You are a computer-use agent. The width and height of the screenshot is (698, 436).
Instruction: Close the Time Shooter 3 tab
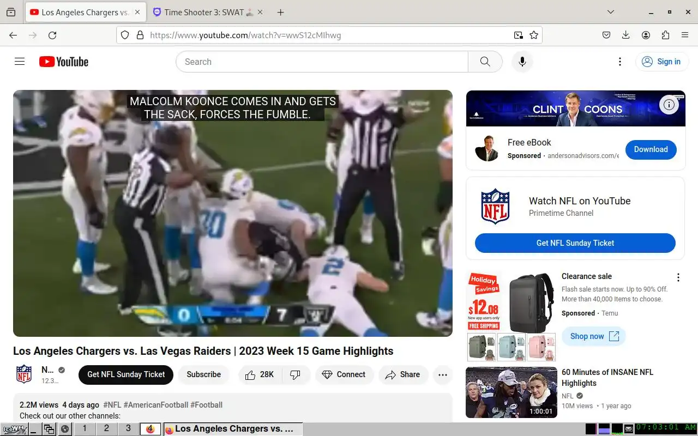click(259, 12)
